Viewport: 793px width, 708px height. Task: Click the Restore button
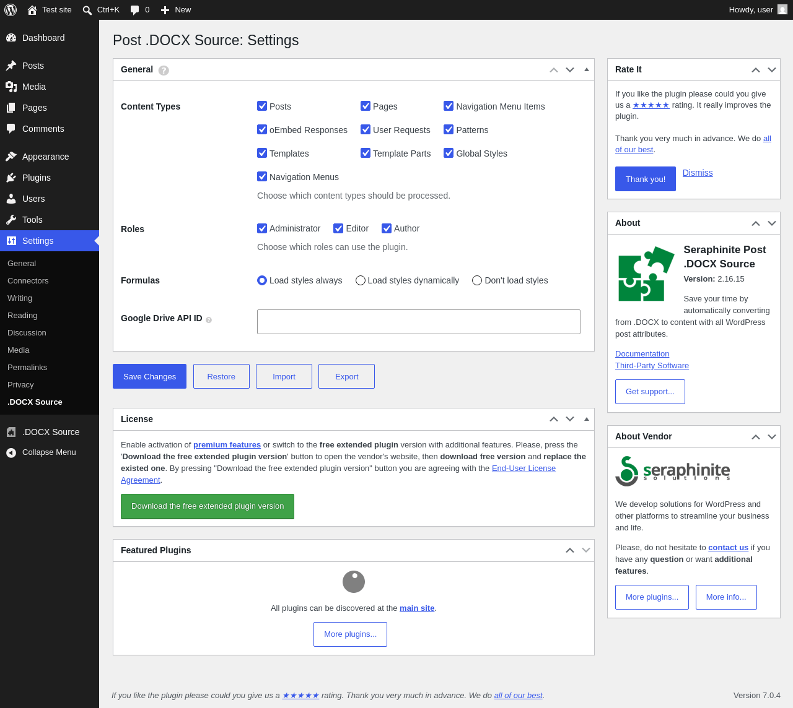point(221,376)
